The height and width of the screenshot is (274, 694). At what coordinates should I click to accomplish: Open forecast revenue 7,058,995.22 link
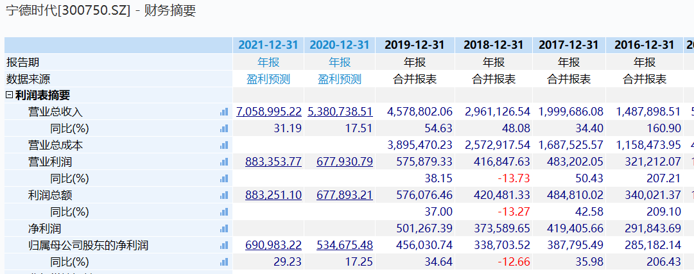pyautogui.click(x=269, y=112)
